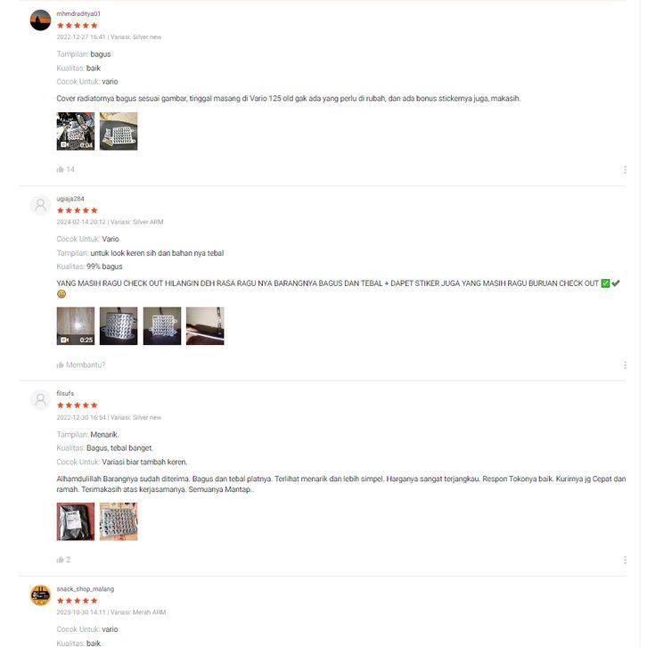The image size is (647, 647).
Task: Open three-dot menu on filsufs' review
Action: [625, 560]
